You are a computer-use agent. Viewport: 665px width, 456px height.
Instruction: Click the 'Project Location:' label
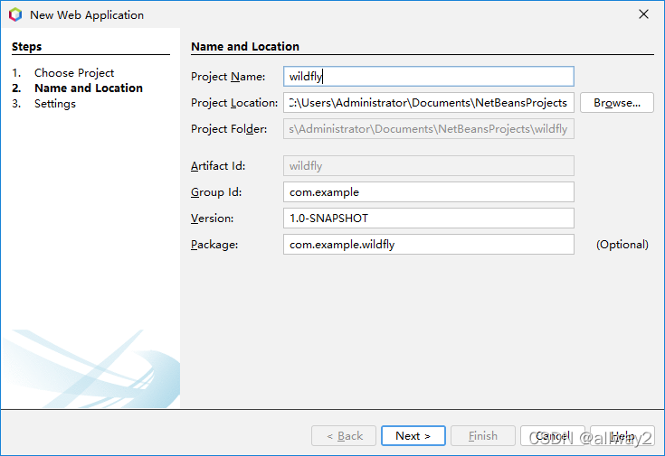pos(234,103)
